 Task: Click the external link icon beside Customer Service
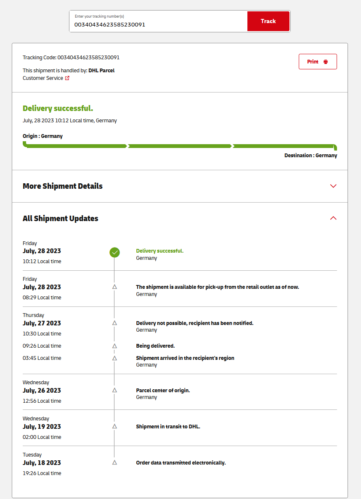pyautogui.click(x=67, y=78)
